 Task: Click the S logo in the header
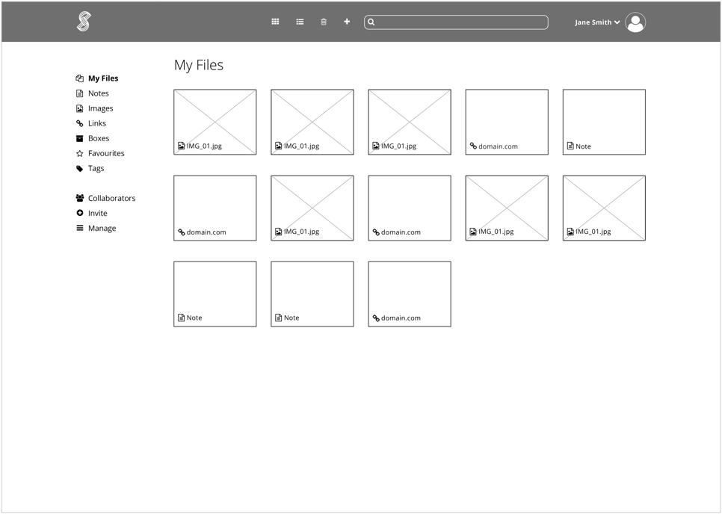(x=84, y=22)
